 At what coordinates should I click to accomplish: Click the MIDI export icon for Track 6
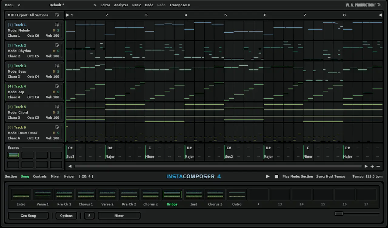pyautogui.click(x=57, y=127)
